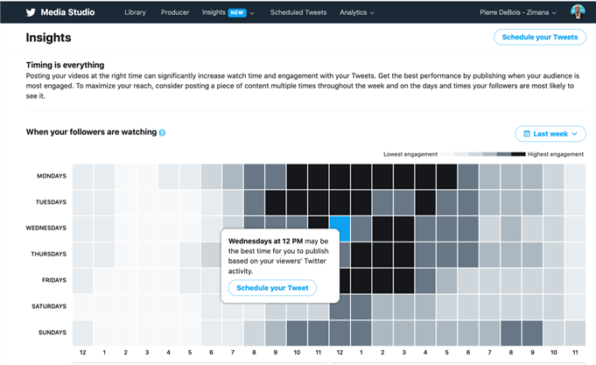596x365 pixels.
Task: Click the info icon beside followers heading
Action: [162, 132]
